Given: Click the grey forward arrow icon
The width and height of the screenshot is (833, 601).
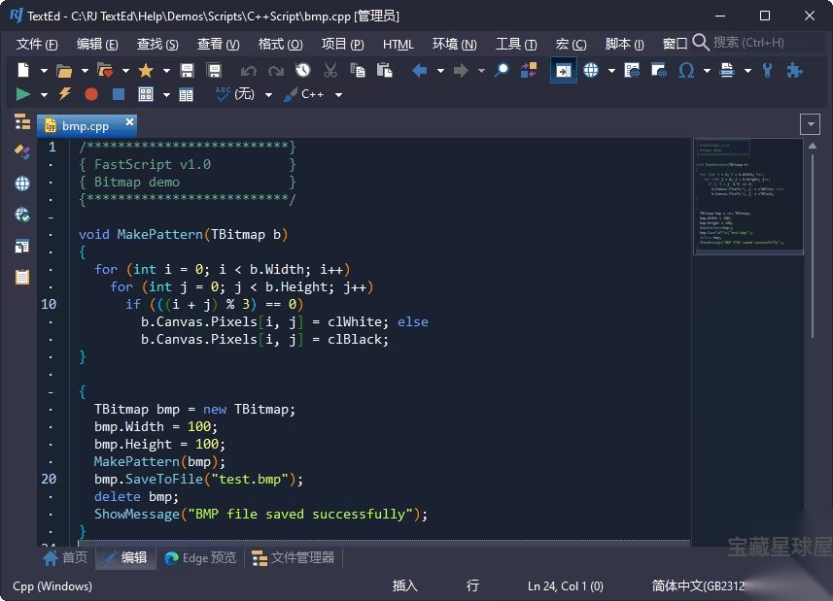Looking at the screenshot, I should click(x=461, y=70).
